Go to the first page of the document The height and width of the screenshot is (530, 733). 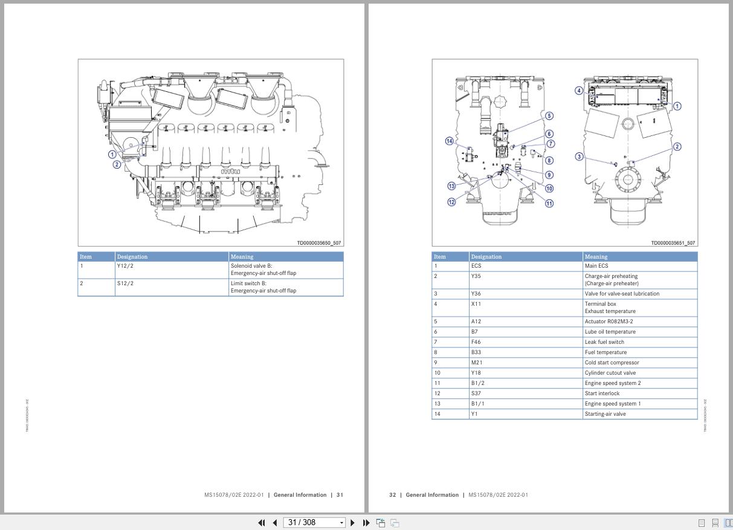click(x=262, y=523)
